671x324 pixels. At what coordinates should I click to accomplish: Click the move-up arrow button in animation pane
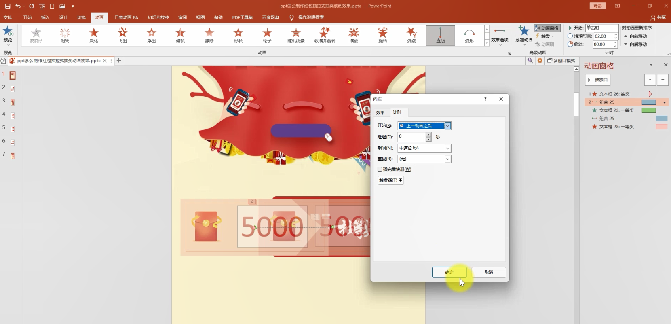pos(650,80)
